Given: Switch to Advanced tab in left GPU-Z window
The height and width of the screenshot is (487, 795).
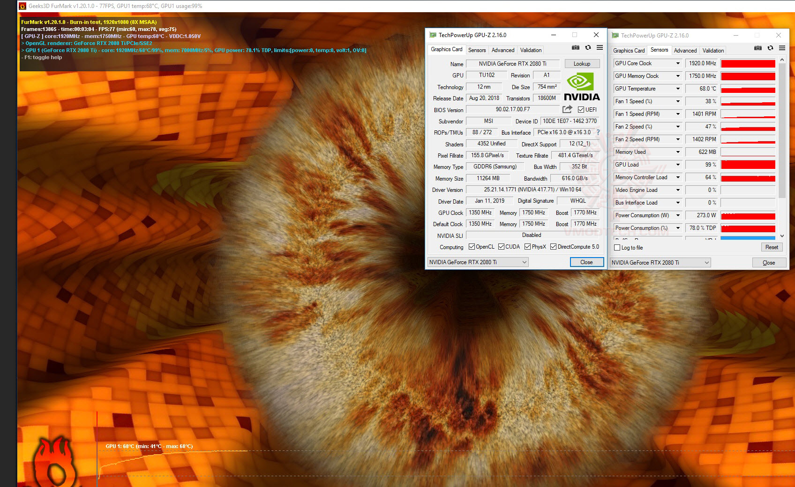Looking at the screenshot, I should pyautogui.click(x=503, y=50).
